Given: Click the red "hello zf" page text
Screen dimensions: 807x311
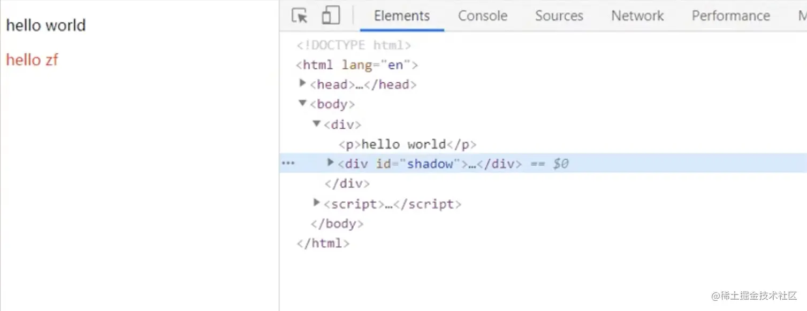Looking at the screenshot, I should pyautogui.click(x=32, y=59).
